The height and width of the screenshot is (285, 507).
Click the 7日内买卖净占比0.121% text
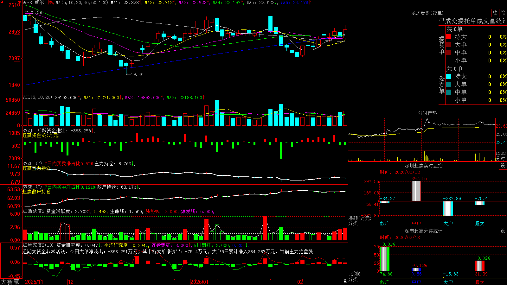(70, 187)
